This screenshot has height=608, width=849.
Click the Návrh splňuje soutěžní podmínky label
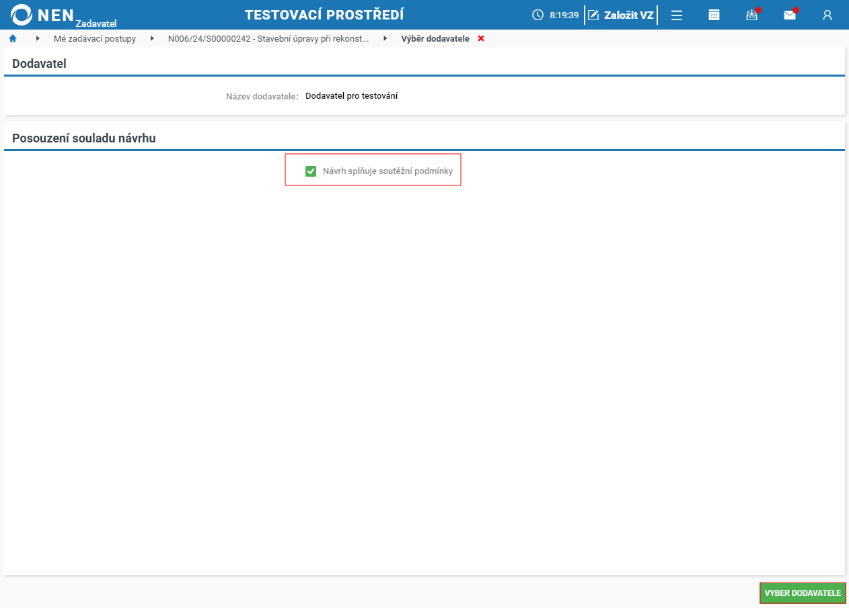pyautogui.click(x=387, y=171)
